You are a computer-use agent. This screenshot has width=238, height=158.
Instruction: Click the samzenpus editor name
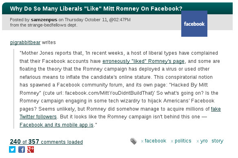(x=44, y=20)
